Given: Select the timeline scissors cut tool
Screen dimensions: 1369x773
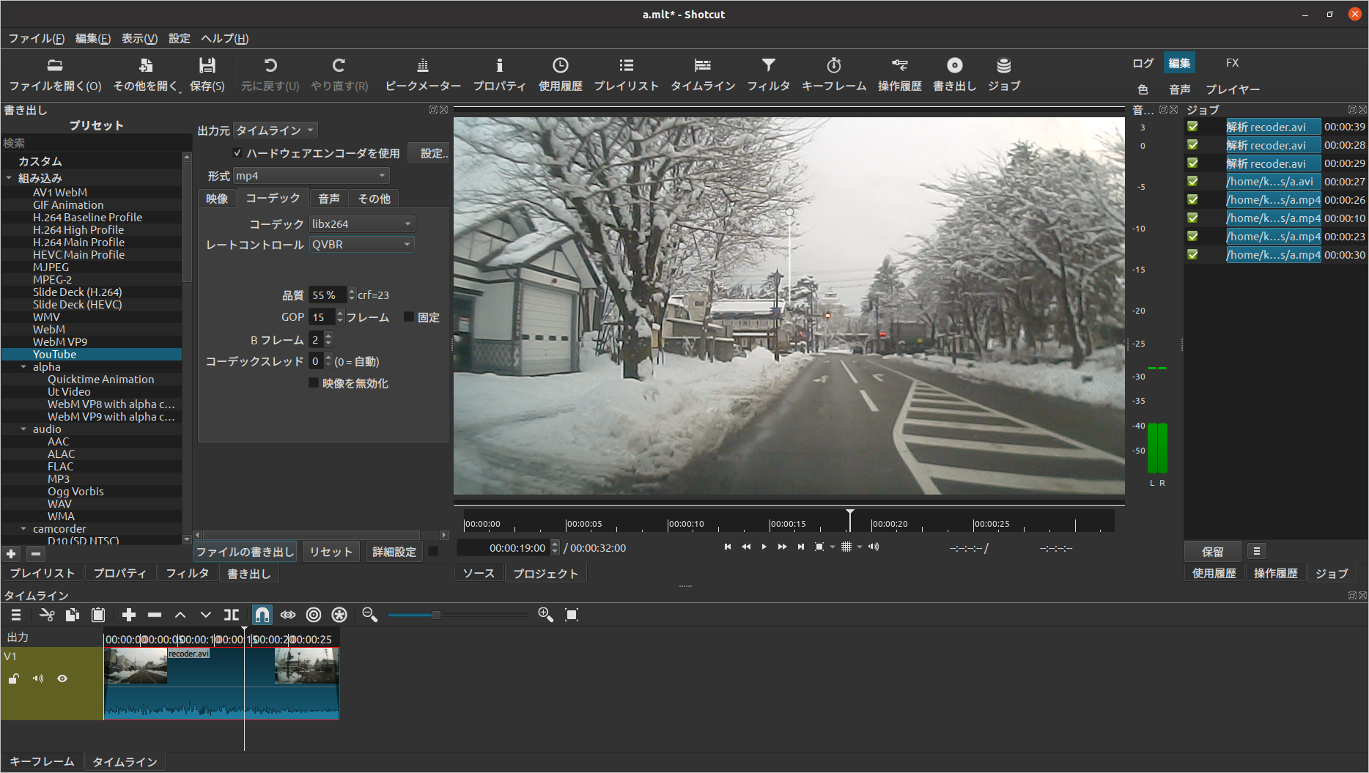Looking at the screenshot, I should (46, 615).
